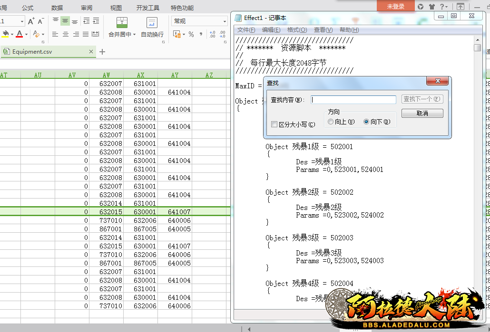Click the increase indent icon
The height and width of the screenshot is (332, 490).
click(x=96, y=21)
